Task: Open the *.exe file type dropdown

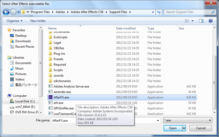Action: pos(187,120)
